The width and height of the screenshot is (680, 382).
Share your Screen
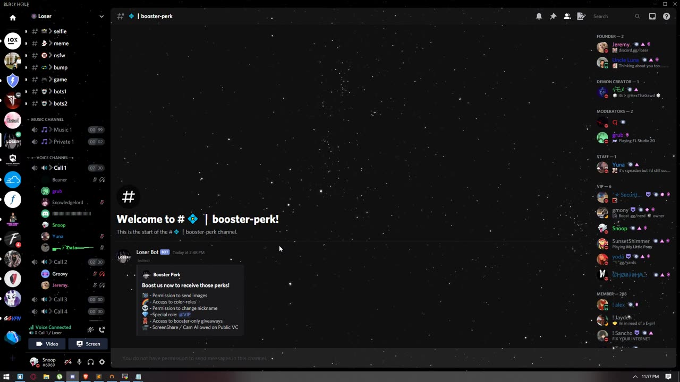tap(88, 344)
